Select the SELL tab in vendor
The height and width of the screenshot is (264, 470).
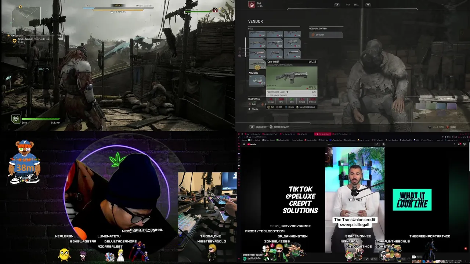click(x=356, y=4)
